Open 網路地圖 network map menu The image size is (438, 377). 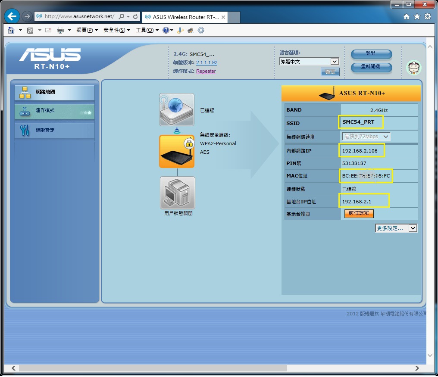pyautogui.click(x=54, y=93)
